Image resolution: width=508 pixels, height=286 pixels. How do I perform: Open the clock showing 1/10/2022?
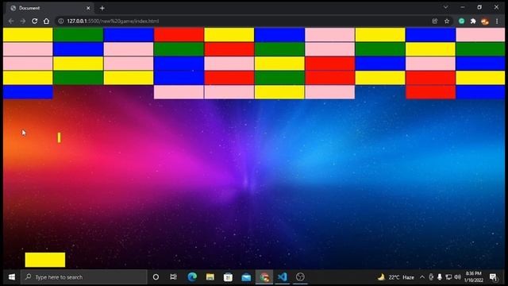pyautogui.click(x=474, y=277)
